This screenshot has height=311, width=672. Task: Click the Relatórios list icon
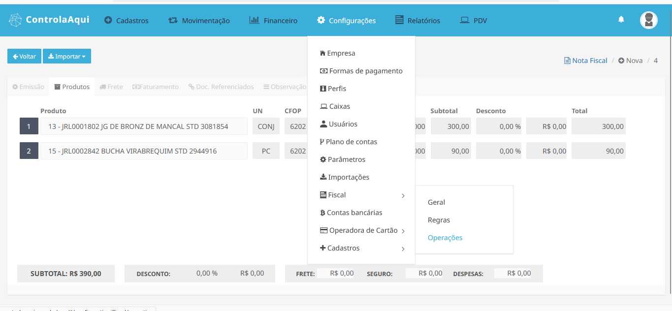[399, 20]
